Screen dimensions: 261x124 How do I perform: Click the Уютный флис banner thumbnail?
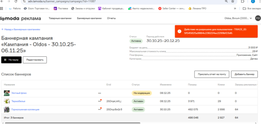tap(7, 93)
